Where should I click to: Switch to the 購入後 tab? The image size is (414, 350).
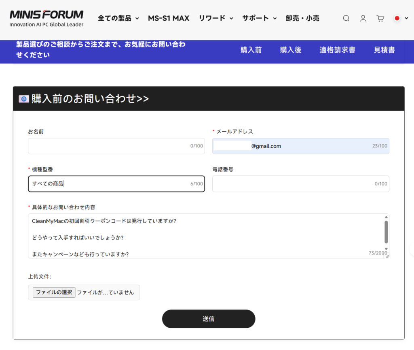[291, 50]
